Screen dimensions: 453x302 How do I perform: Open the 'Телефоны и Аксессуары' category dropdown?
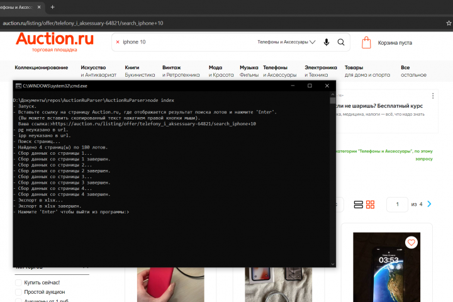pos(286,42)
